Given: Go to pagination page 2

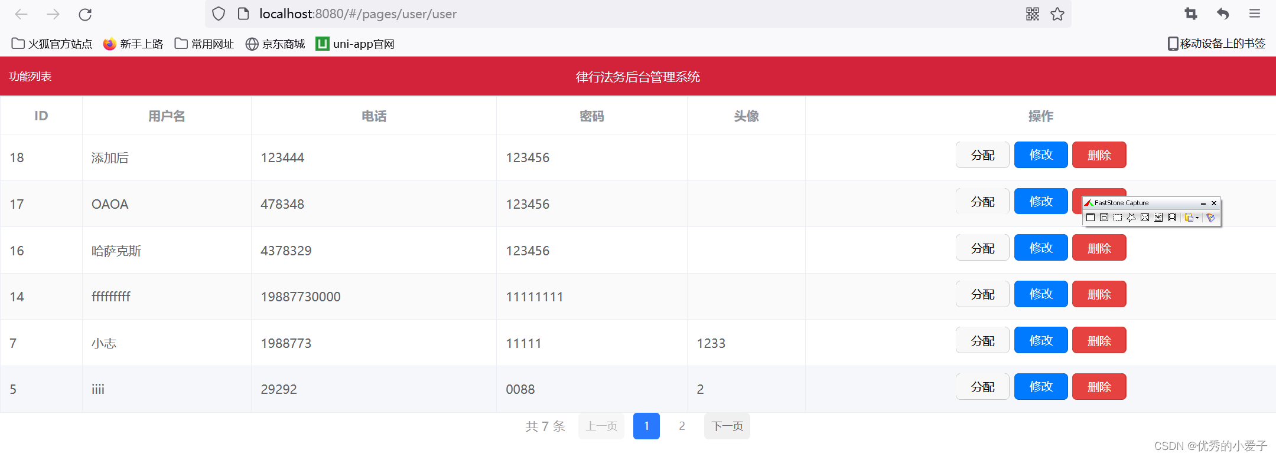Looking at the screenshot, I should click(682, 426).
